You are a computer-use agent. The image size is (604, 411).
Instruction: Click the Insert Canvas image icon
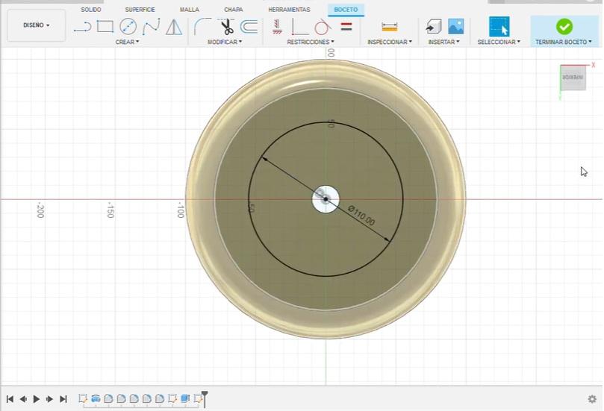tap(455, 27)
